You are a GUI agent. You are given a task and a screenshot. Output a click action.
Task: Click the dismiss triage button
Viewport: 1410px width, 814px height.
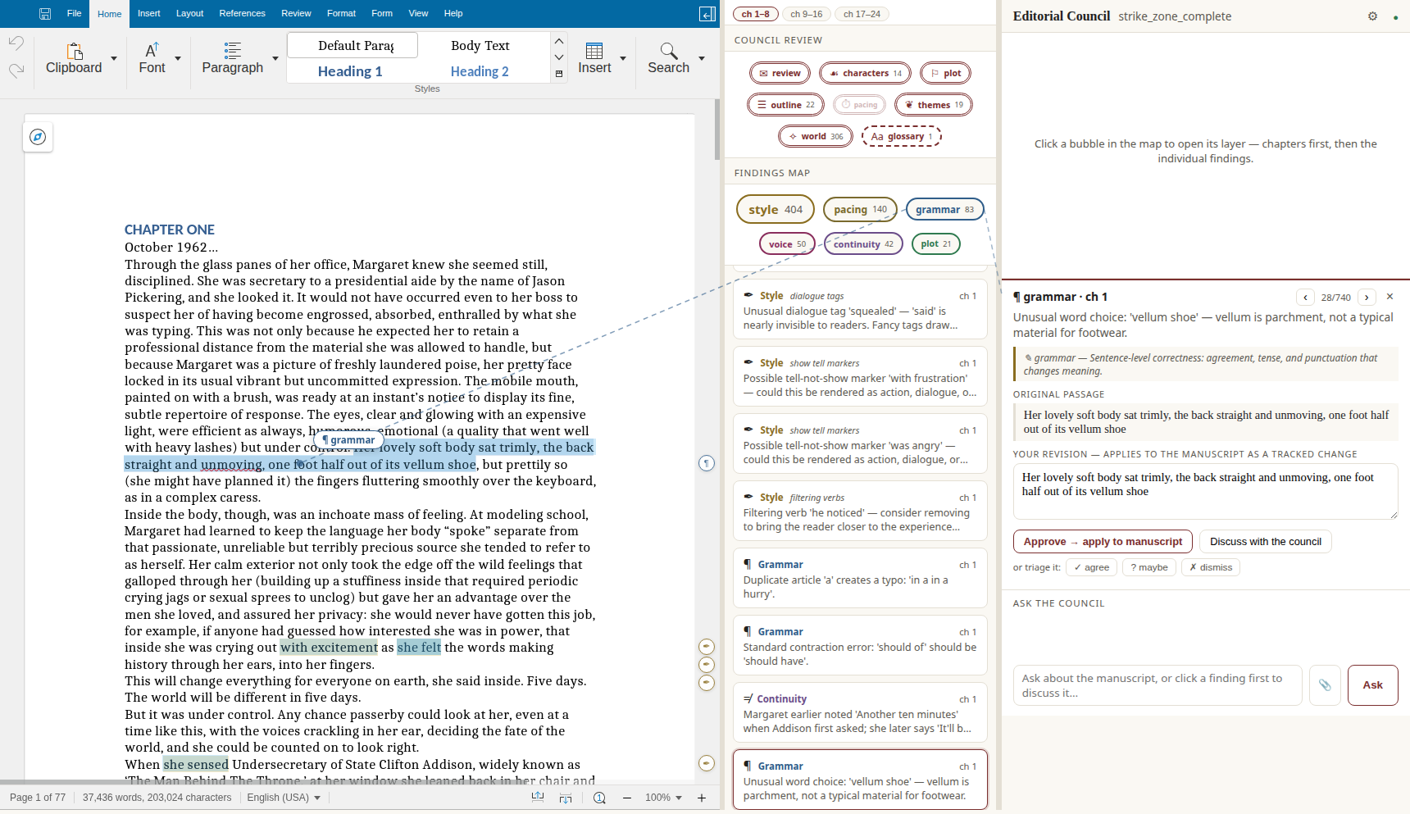[x=1211, y=567]
